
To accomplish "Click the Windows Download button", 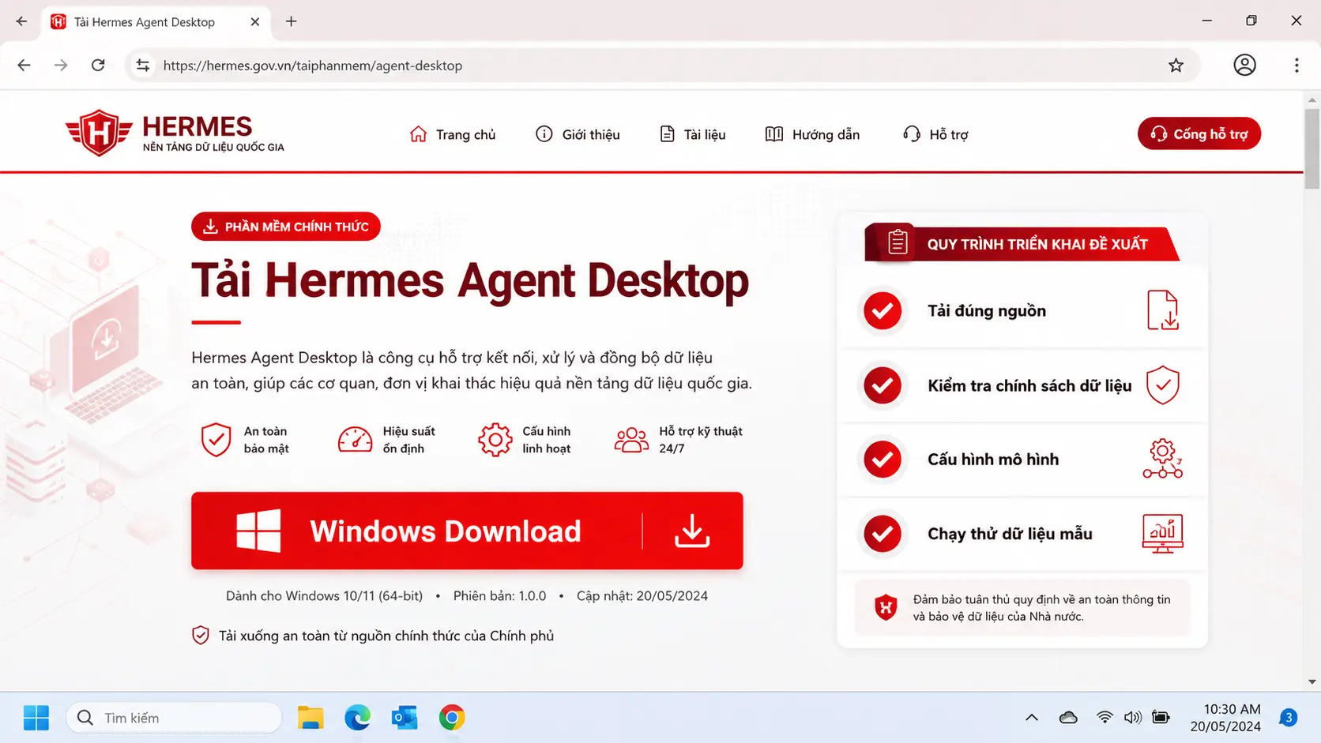I will tap(467, 531).
